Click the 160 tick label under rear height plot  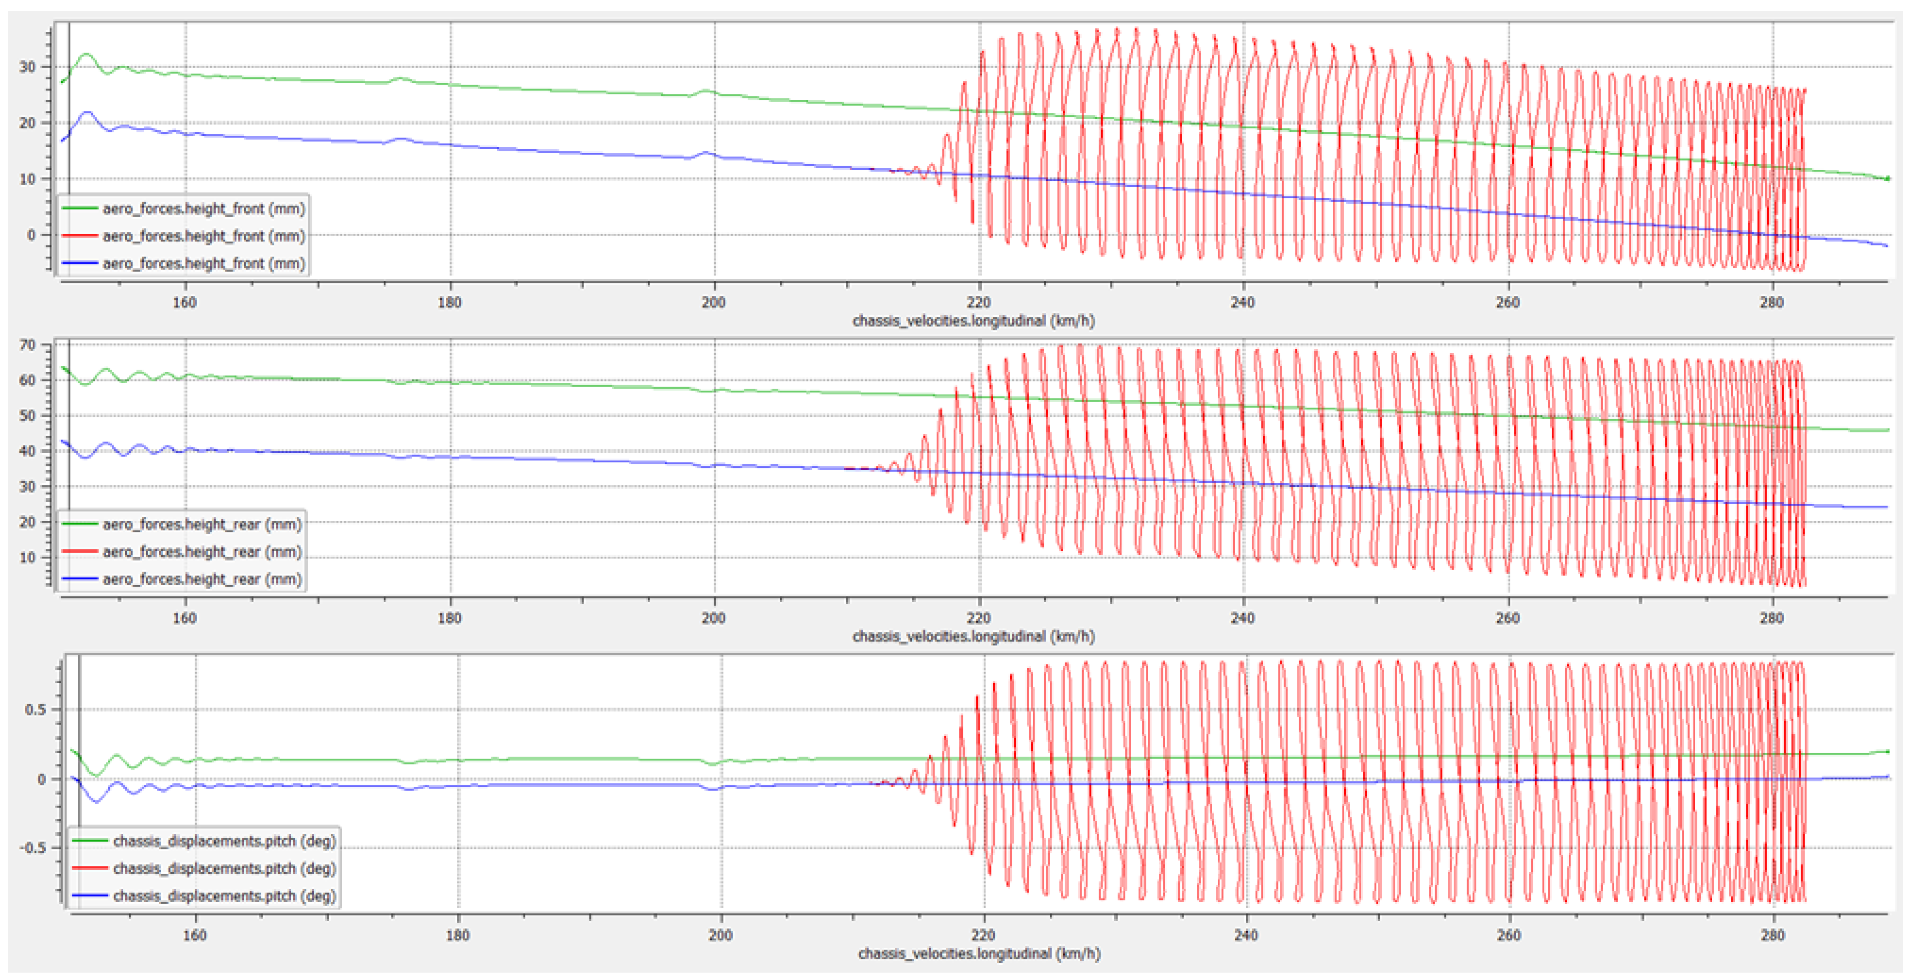click(185, 618)
